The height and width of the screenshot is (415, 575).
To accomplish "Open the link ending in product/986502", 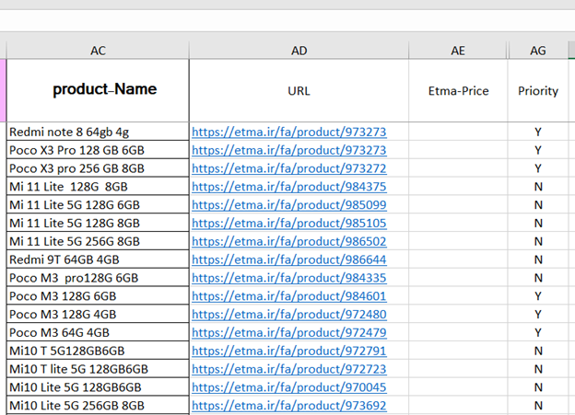I will [x=289, y=241].
